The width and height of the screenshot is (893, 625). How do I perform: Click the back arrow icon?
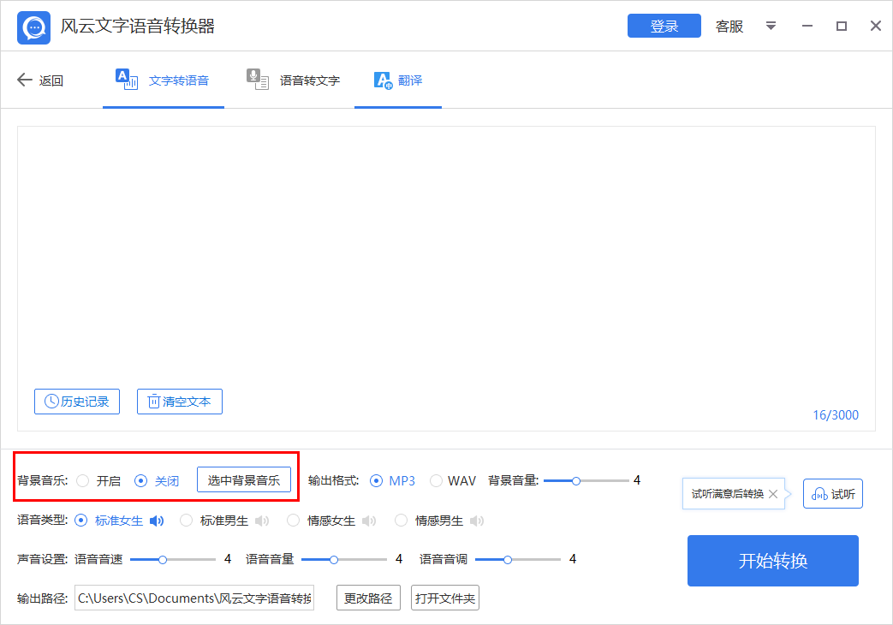pos(25,80)
